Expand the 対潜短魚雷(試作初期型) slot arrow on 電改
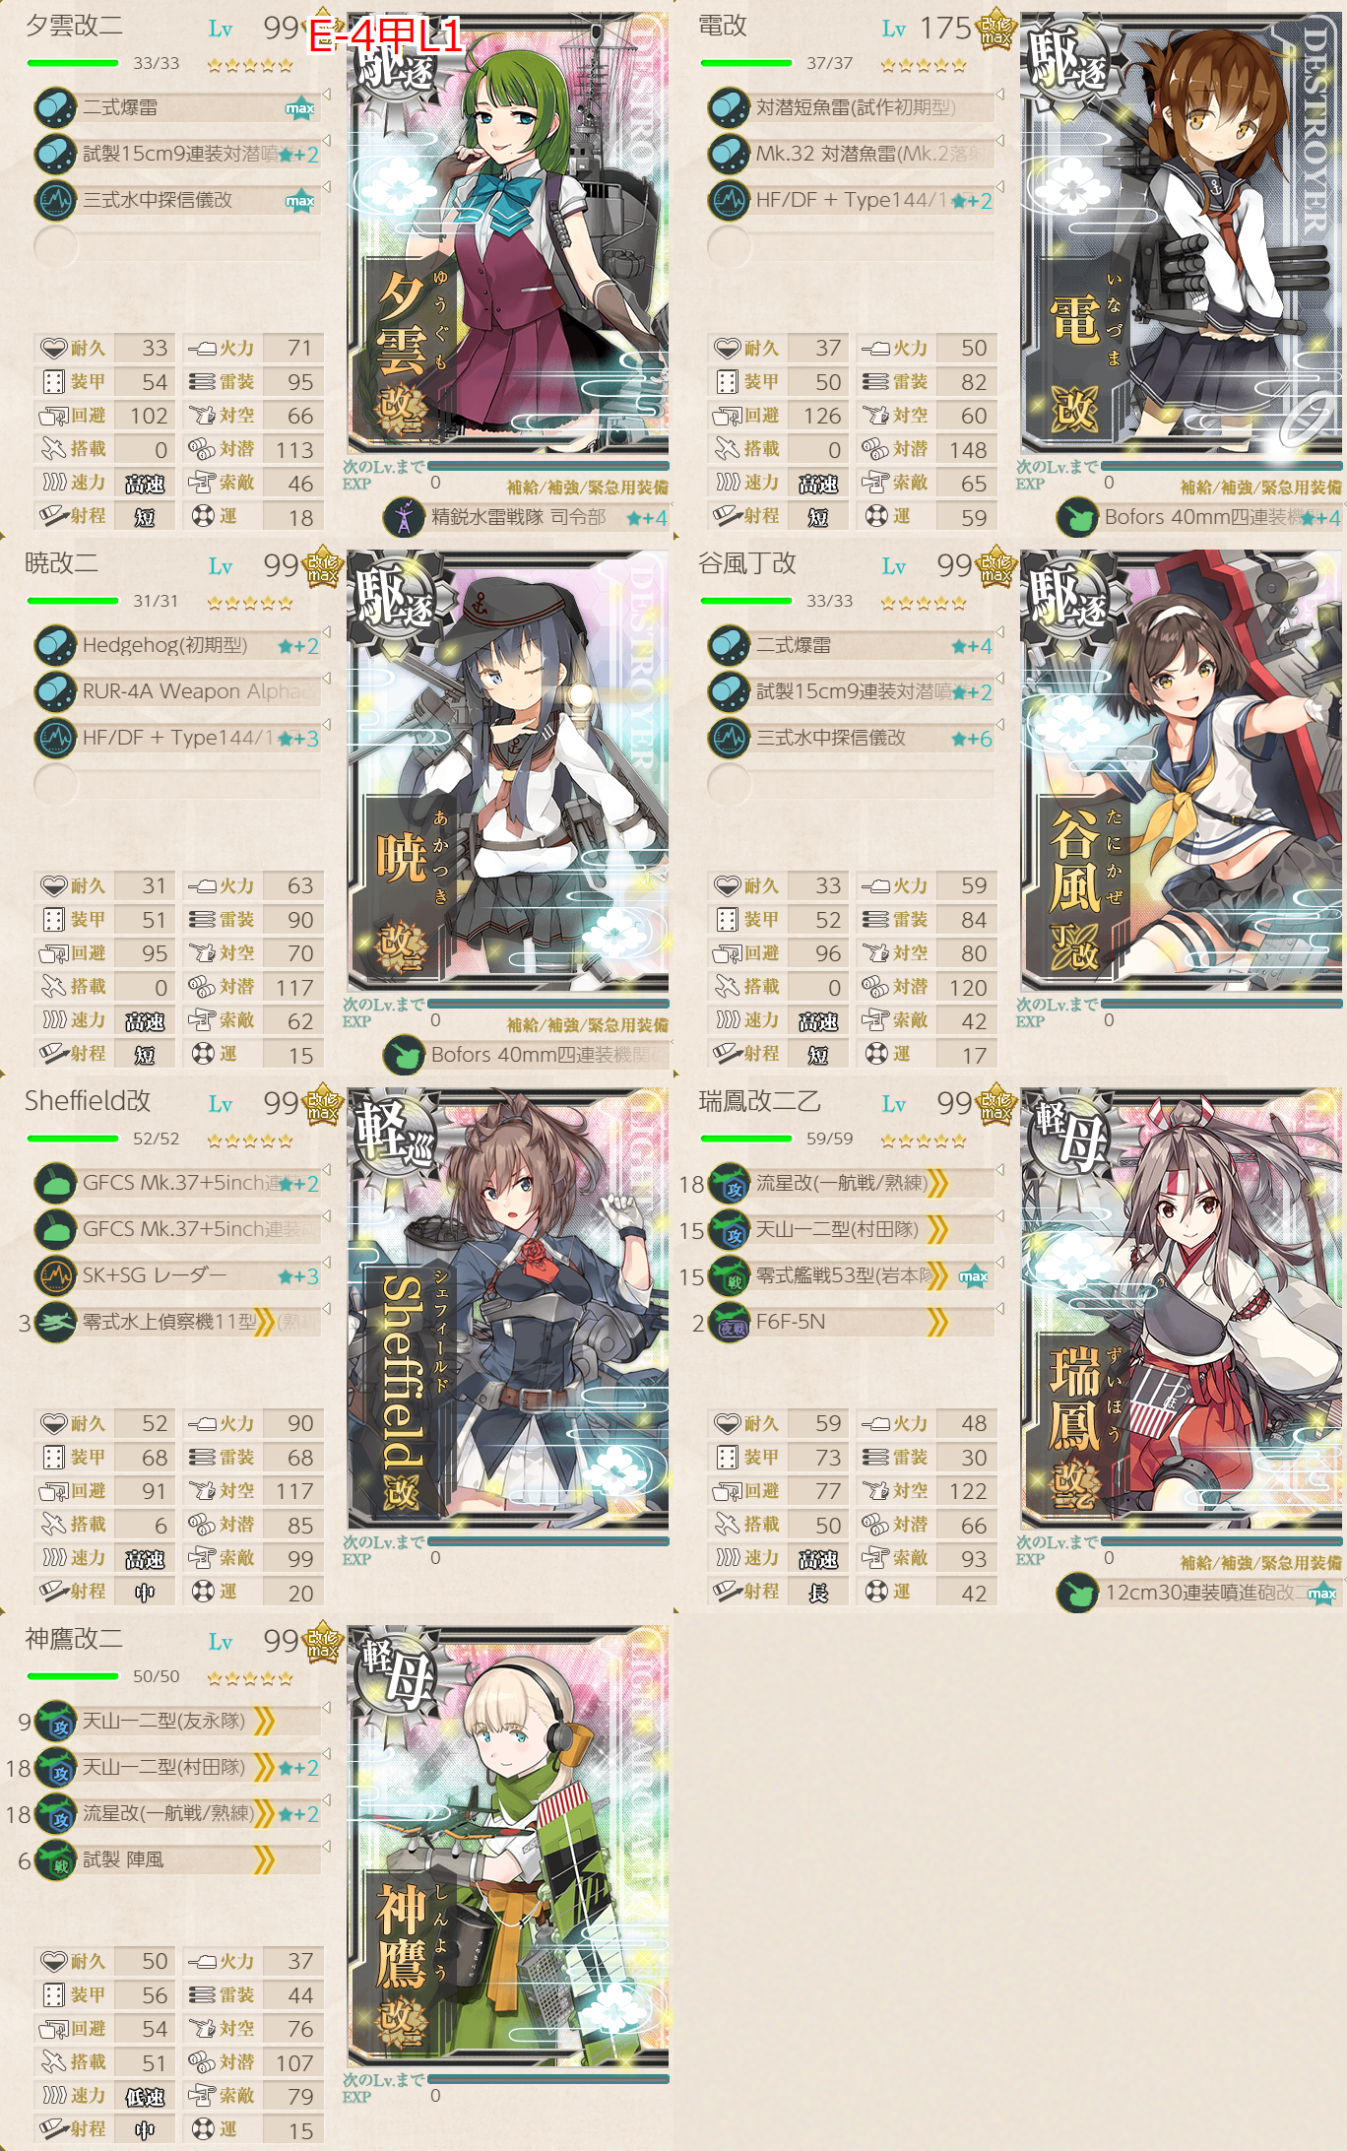This screenshot has width=1347, height=2151. [999, 95]
